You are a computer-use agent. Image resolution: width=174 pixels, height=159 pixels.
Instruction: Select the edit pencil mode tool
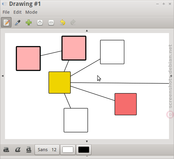click(x=6, y=22)
